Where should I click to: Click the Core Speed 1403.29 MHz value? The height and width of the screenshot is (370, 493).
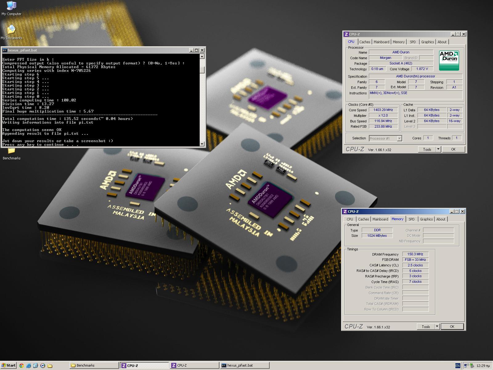pyautogui.click(x=383, y=110)
